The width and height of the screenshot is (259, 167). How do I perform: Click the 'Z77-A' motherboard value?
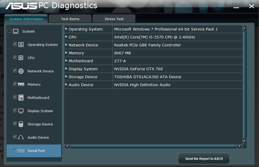coord(120,61)
